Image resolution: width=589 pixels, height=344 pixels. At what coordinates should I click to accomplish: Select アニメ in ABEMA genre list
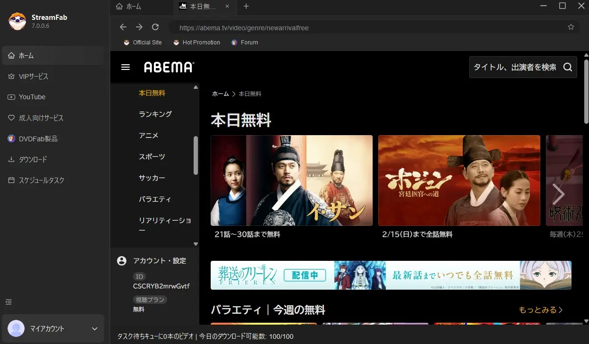pos(149,135)
